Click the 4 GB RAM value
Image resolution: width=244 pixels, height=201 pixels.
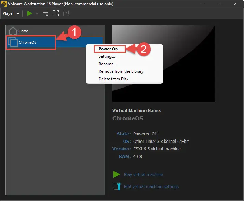138,156
